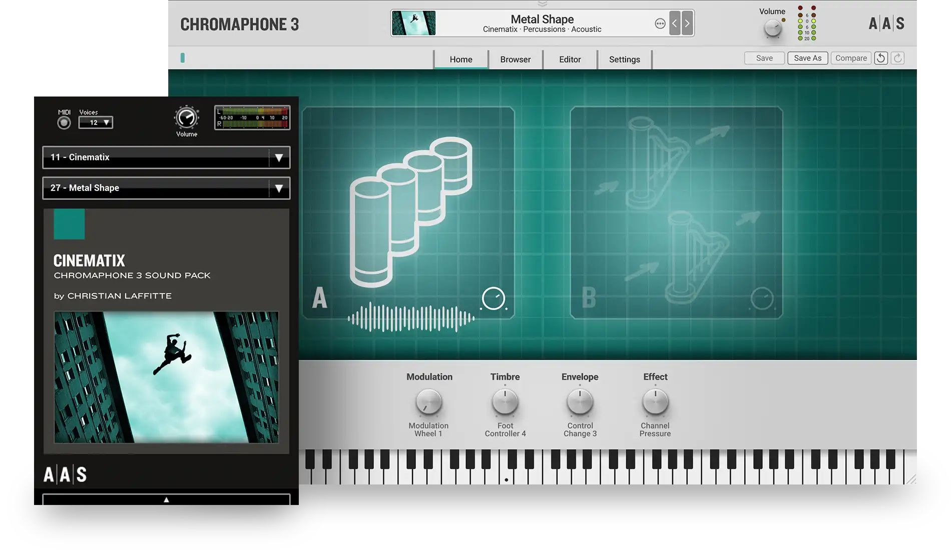The width and height of the screenshot is (951, 550).
Task: Open the Editor tab
Action: pos(570,59)
